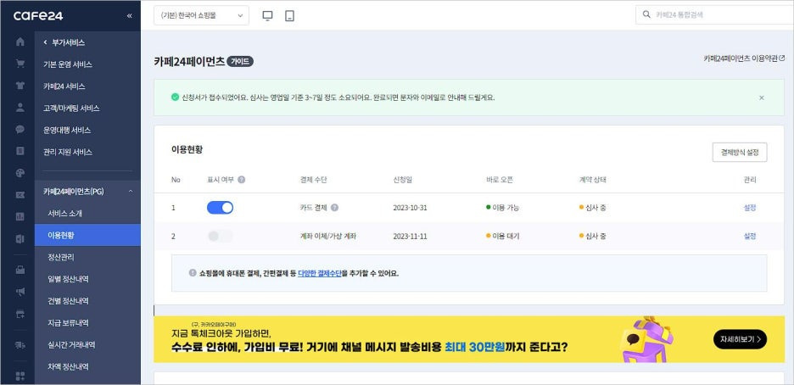Viewport: 794px width, 385px height.
Task: Open the envelope promotion icon
Action: coord(20,195)
